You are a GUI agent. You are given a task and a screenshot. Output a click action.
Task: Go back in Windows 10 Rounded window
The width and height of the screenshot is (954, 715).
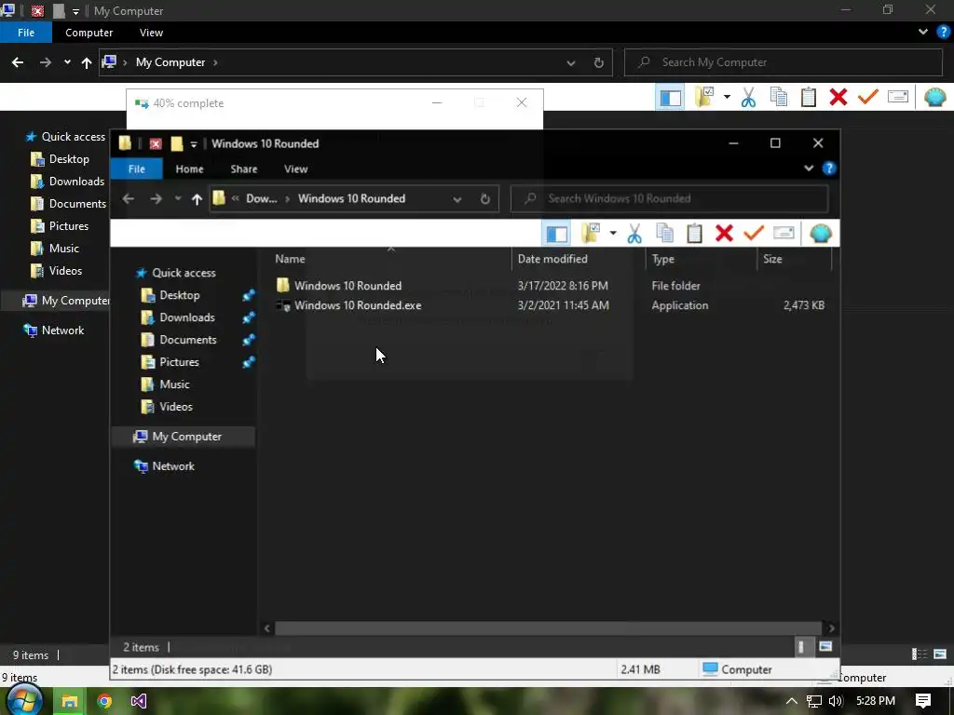click(128, 199)
